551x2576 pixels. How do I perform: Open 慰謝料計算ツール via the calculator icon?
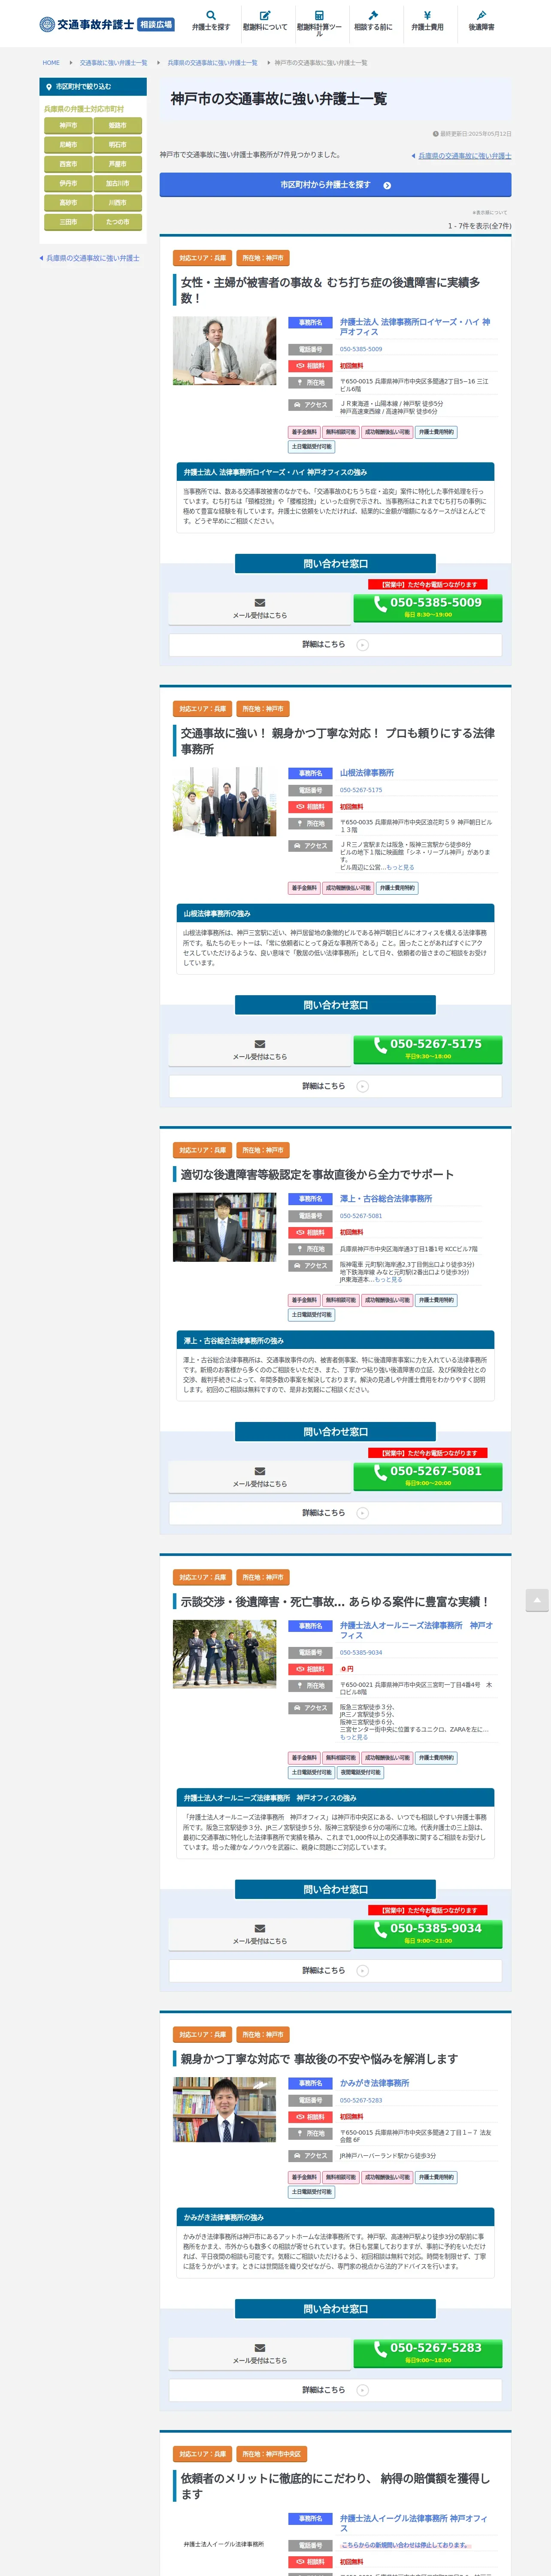point(319,15)
